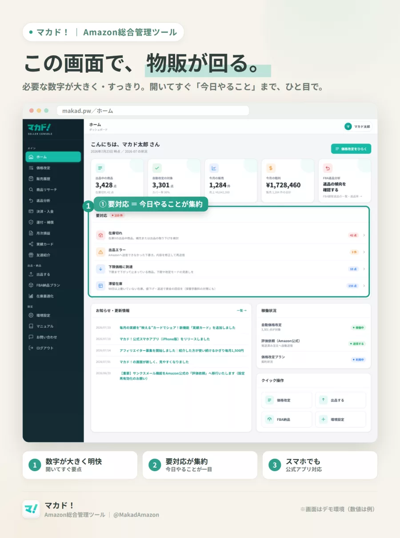Image resolution: width=400 pixels, height=538 pixels.
Task: Open the アフィリエイター募集 news link
Action: 182,351
